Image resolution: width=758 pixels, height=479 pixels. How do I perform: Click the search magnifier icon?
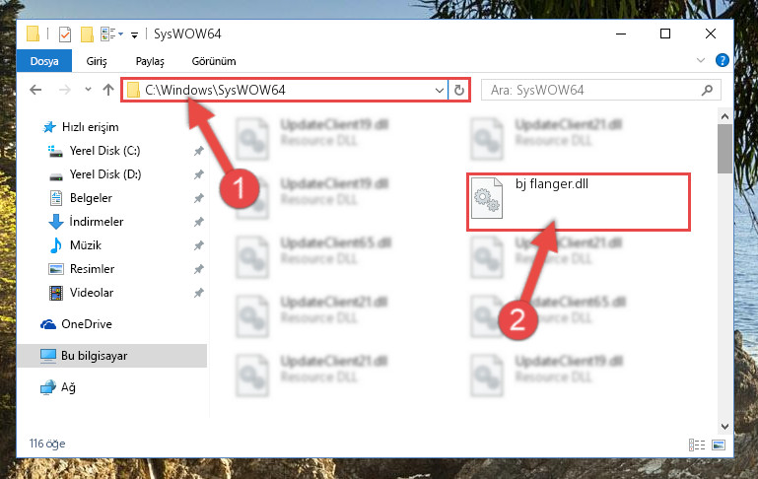point(707,90)
